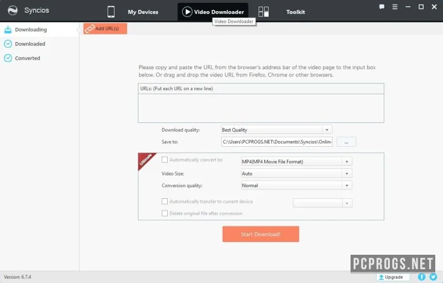The image size is (443, 283).
Task: Click the Start Download! button
Action: point(261,234)
